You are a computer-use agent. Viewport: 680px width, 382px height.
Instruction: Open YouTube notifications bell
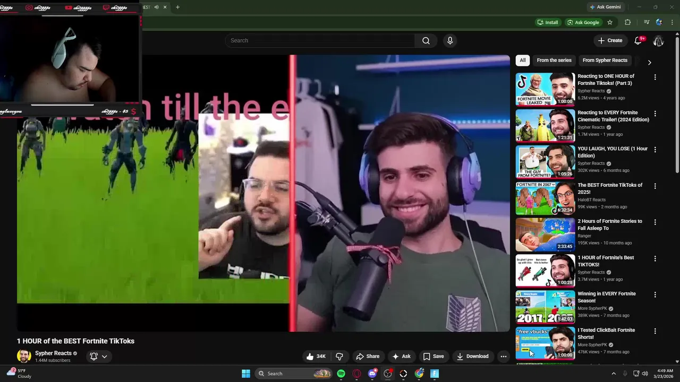639,40
